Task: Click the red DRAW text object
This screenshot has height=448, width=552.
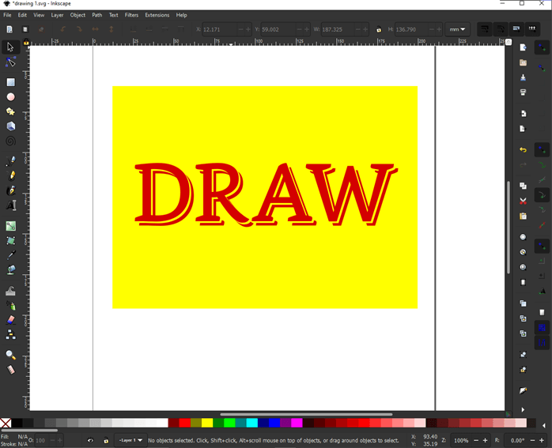Action: click(267, 194)
